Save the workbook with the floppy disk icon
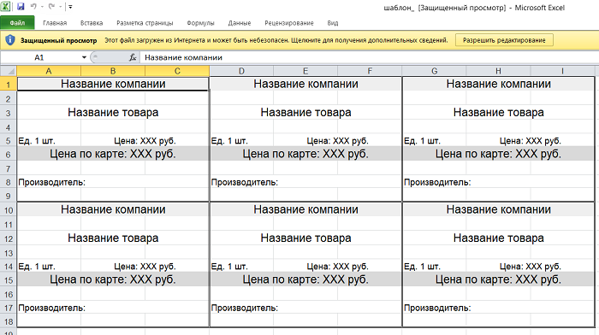Image resolution: width=599 pixels, height=335 pixels. click(x=21, y=7)
